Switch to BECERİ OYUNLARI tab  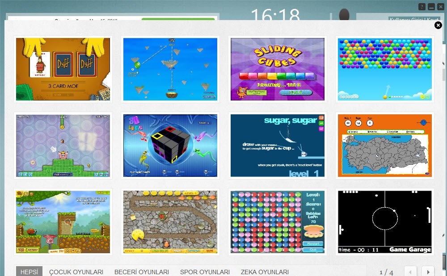point(142,272)
